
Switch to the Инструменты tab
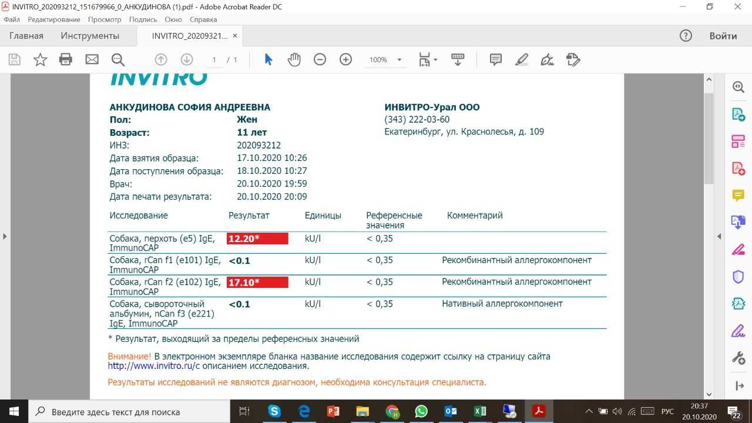(x=90, y=36)
